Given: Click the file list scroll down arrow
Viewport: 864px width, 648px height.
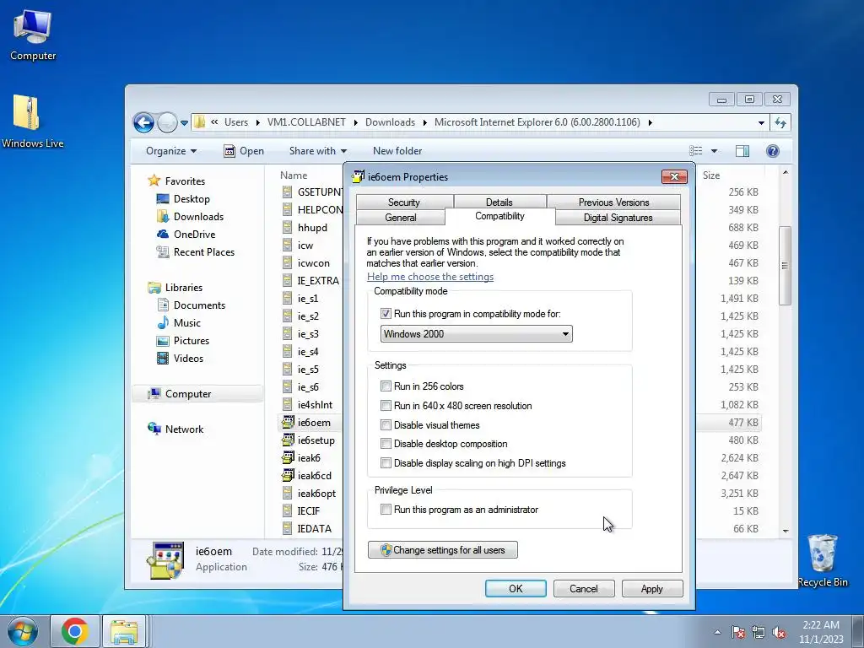Looking at the screenshot, I should (x=786, y=531).
